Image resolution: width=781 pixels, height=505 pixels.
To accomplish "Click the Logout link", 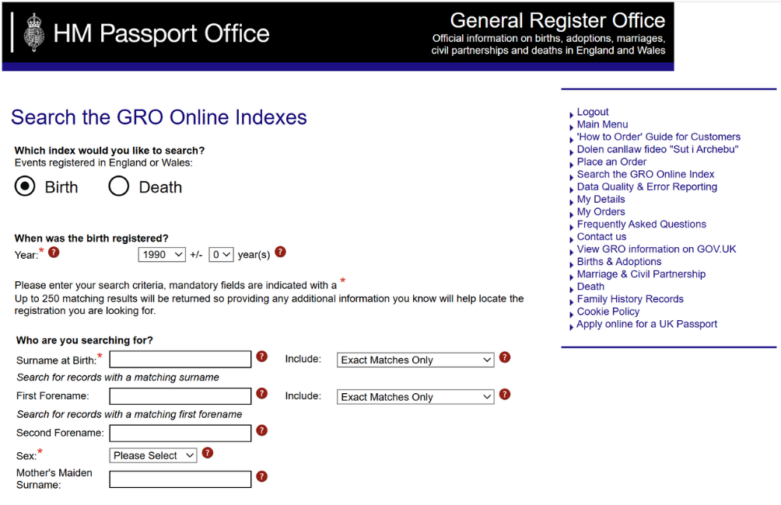I will pos(593,111).
